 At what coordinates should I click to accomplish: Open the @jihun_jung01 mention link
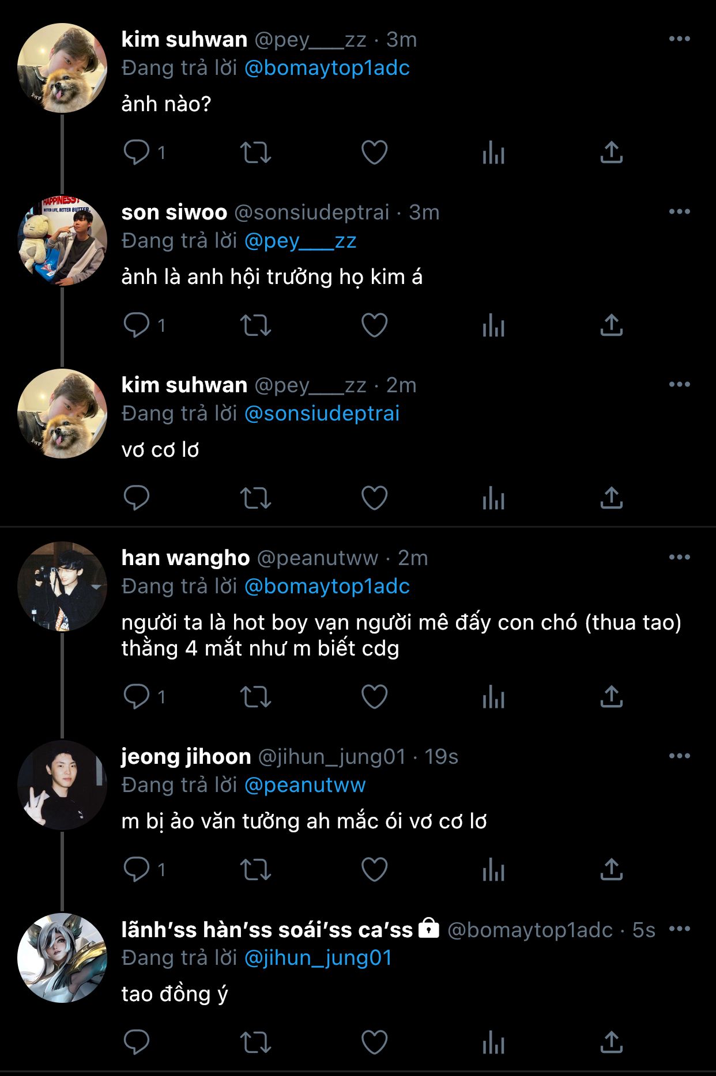[318, 958]
